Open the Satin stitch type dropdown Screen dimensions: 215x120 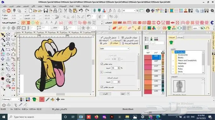point(114,48)
